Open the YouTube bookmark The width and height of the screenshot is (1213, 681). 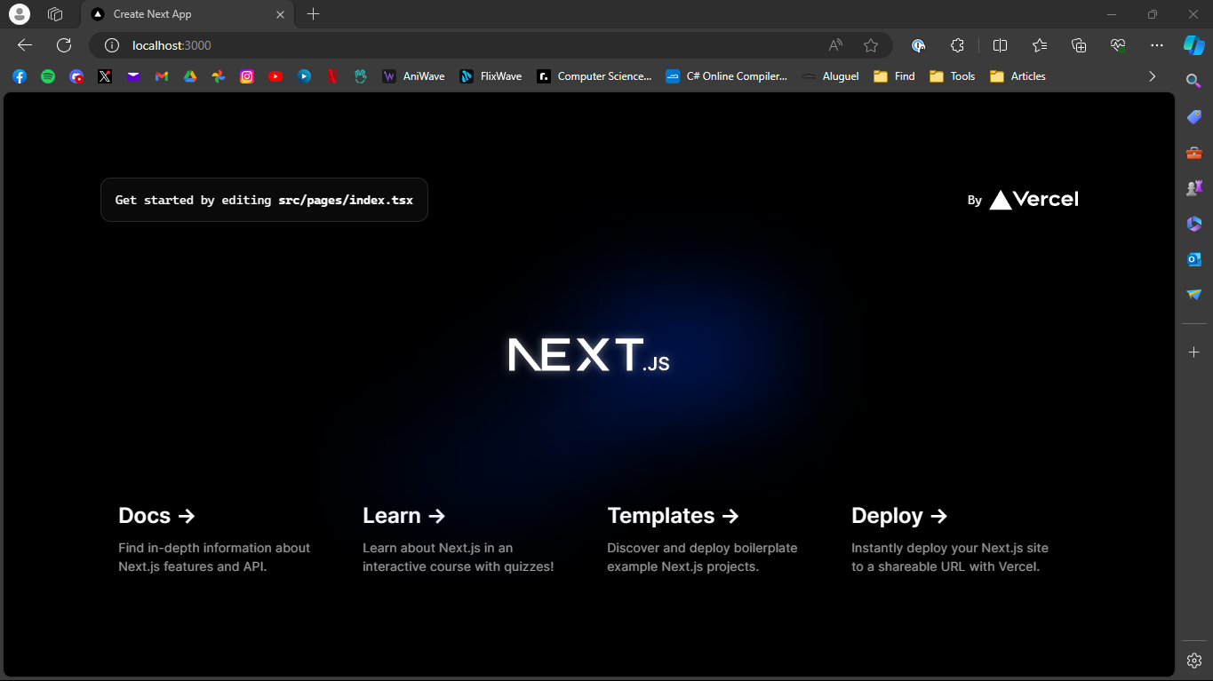coord(275,76)
